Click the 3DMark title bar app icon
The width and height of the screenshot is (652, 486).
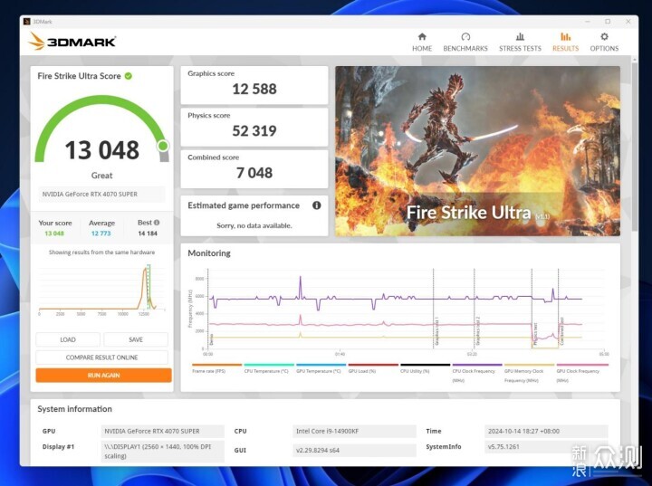click(27, 21)
